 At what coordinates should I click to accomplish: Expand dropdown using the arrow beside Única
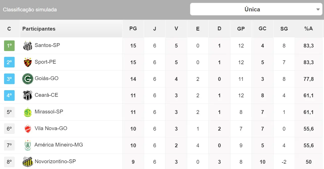318,10
